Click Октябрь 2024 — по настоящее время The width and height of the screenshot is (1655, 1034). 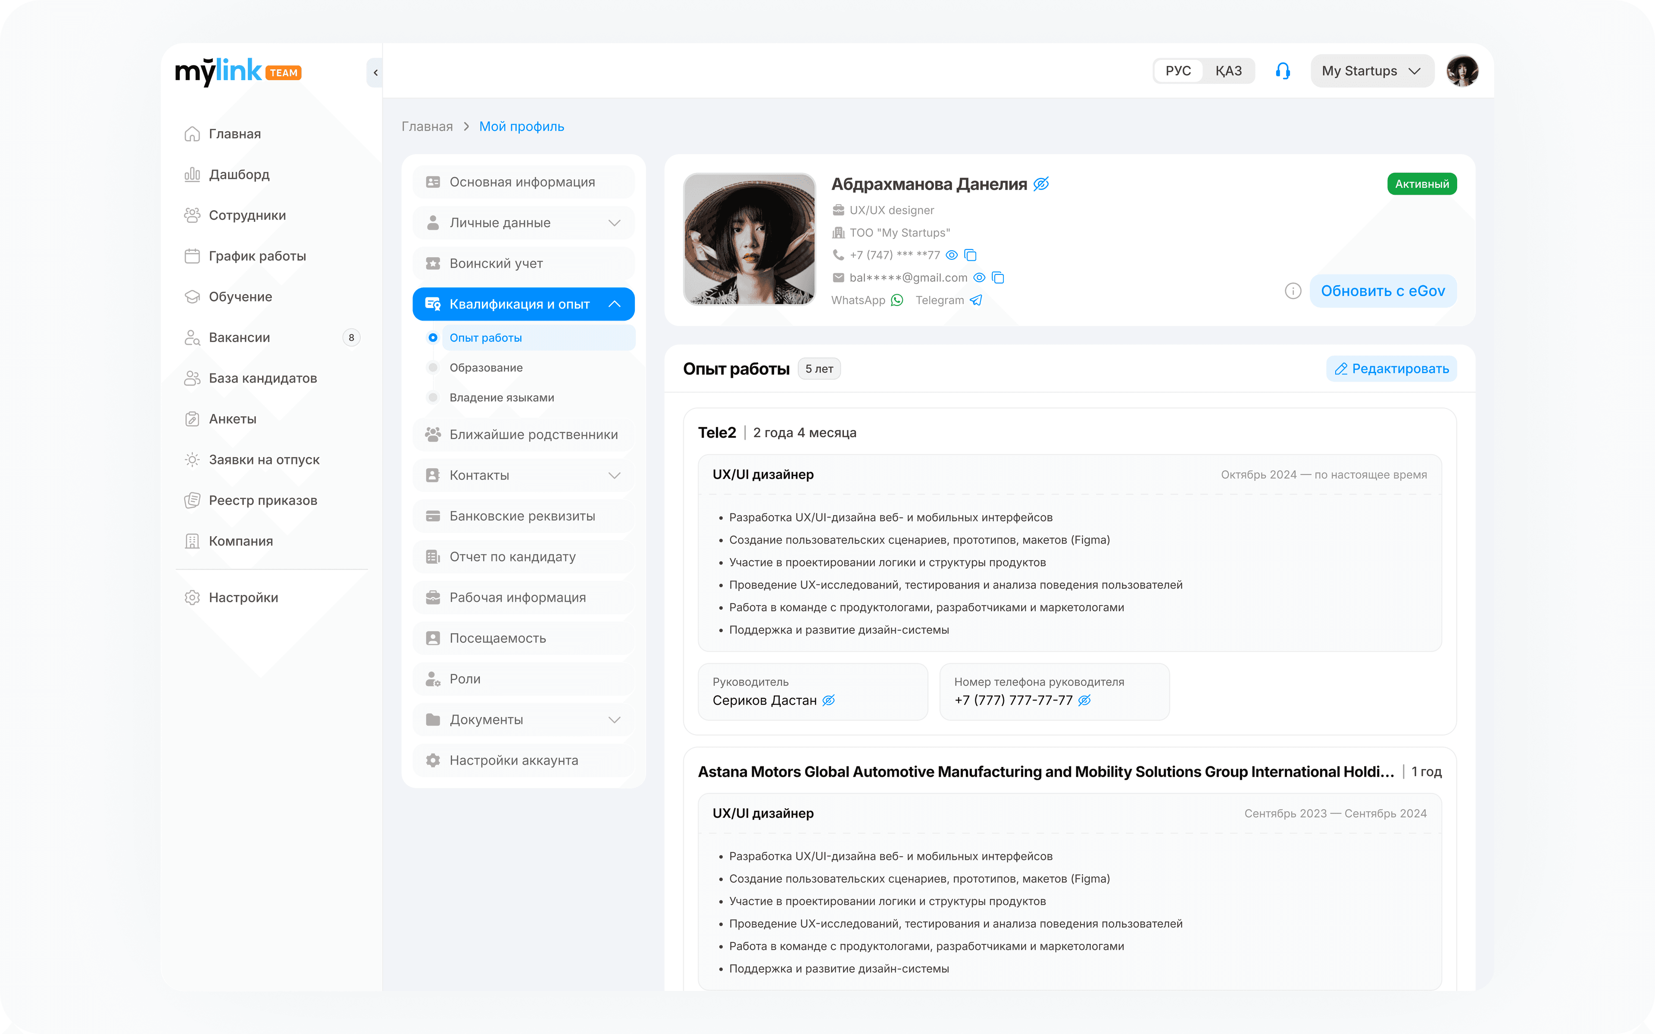click(x=1323, y=475)
